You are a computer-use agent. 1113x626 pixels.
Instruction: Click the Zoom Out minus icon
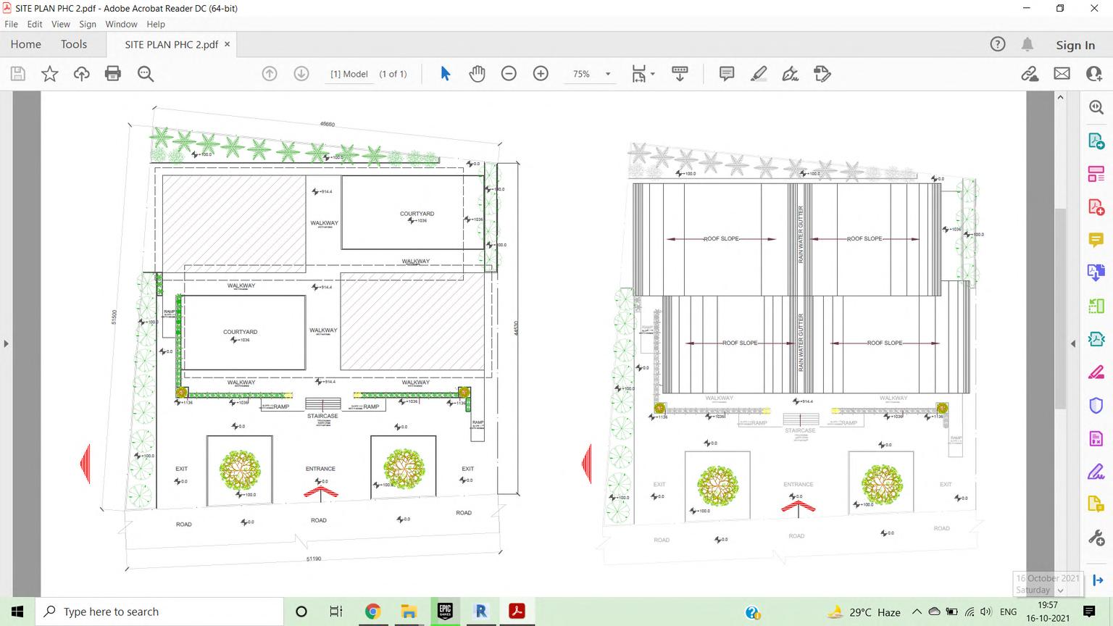pos(509,74)
